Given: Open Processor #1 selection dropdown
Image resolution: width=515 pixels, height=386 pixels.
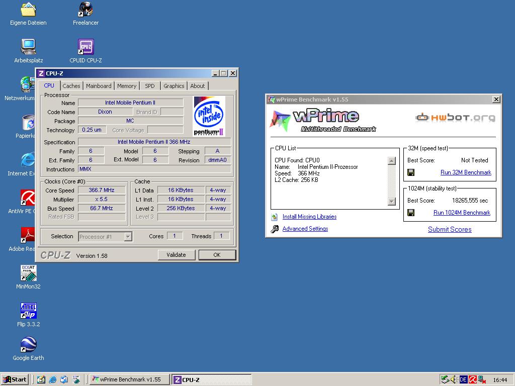Looking at the screenshot, I should click(x=105, y=236).
